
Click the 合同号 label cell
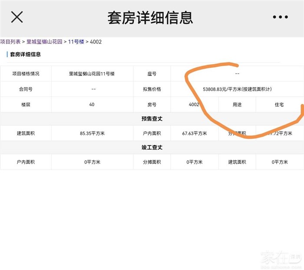[x=26, y=89]
